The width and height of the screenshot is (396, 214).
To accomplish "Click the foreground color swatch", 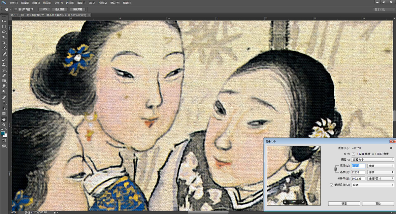I will (x=3, y=133).
